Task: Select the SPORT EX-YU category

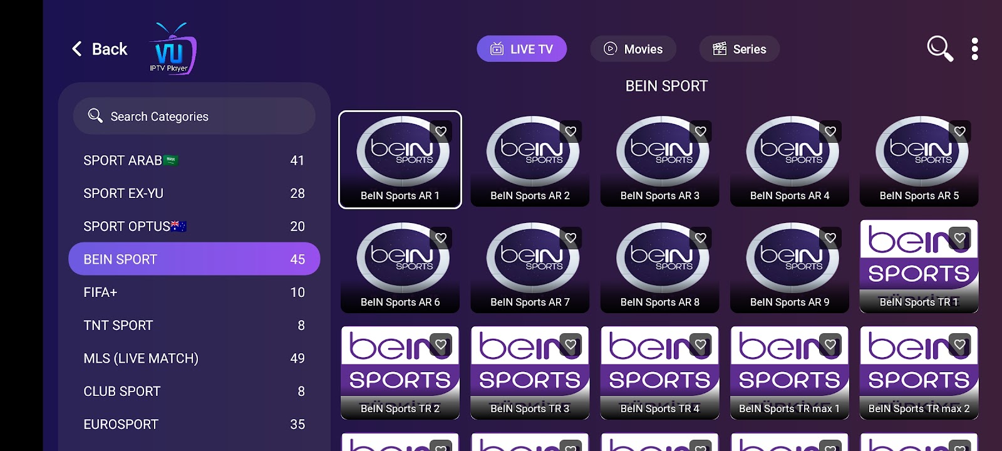Action: 194,194
